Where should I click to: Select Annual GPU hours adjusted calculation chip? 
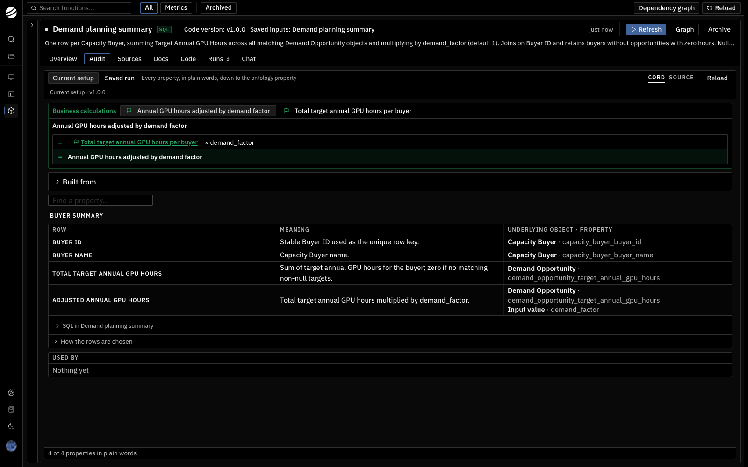[x=198, y=111]
